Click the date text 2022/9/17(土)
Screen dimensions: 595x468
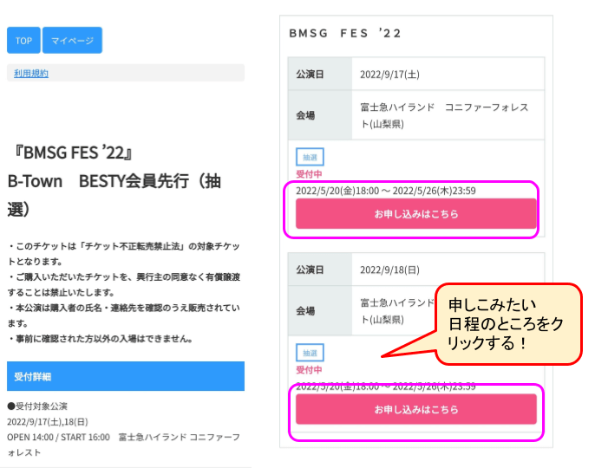tap(389, 75)
